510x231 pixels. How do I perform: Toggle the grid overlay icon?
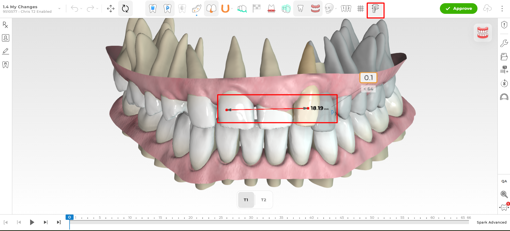pos(360,9)
